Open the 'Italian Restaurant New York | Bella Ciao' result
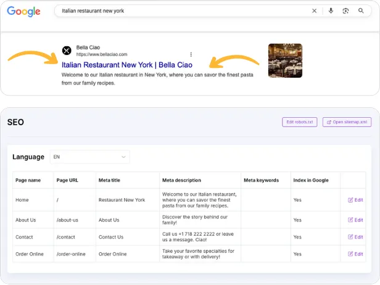380x285 pixels. [127, 65]
